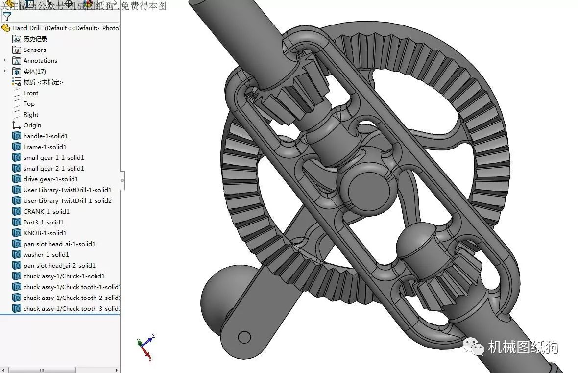Select washer-1-solid1 tree entry
578x373 pixels.
coord(46,254)
